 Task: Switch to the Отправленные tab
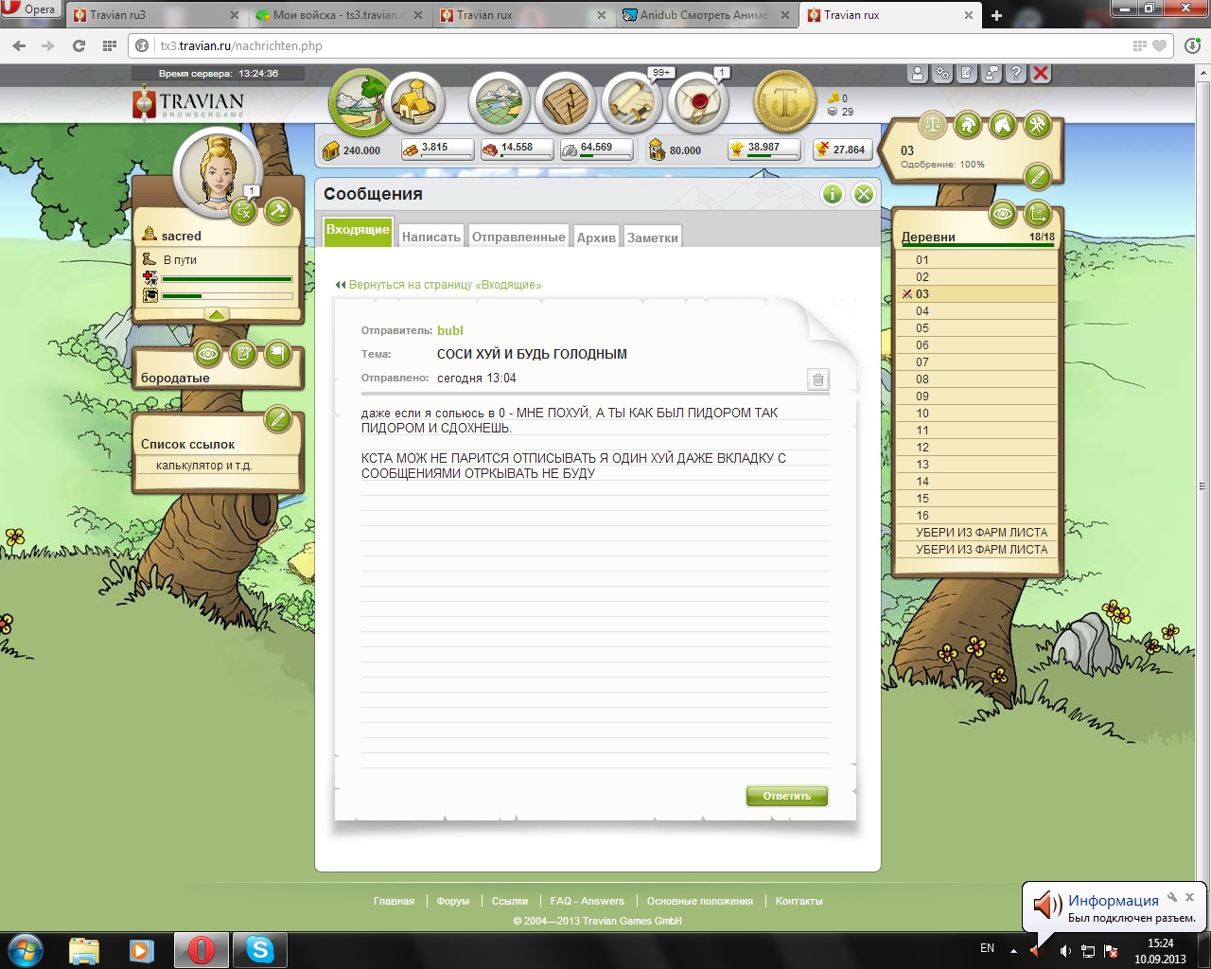tap(518, 238)
